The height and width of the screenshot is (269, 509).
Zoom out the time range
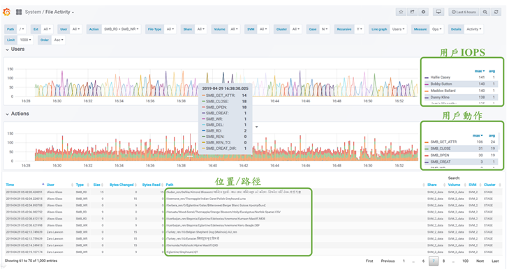[x=485, y=12]
